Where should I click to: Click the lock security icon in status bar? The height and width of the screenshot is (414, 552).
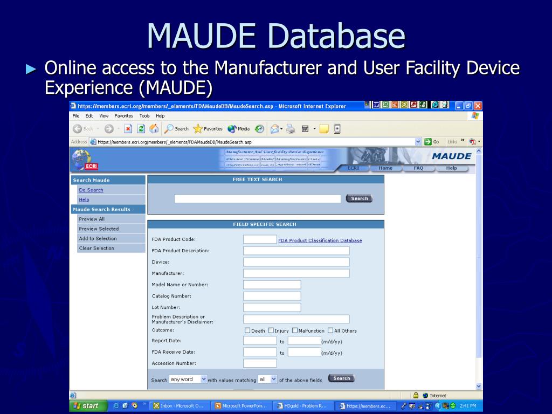click(x=416, y=395)
